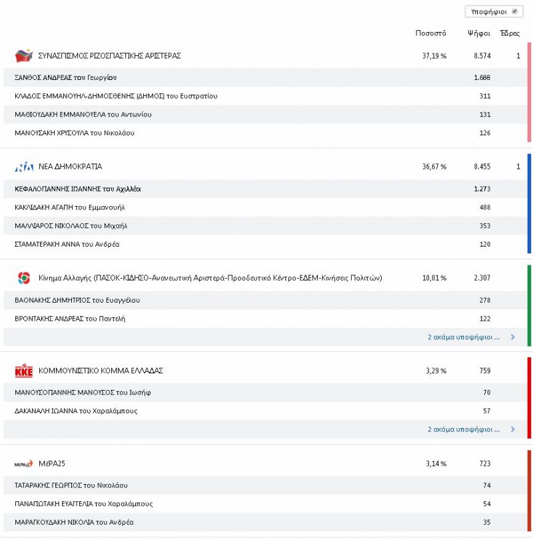The height and width of the screenshot is (540, 533).
Task: Select candidate ΞΑΝΘΟΣ ΑΝΔΡΕΑΣ row
Action: (65, 78)
